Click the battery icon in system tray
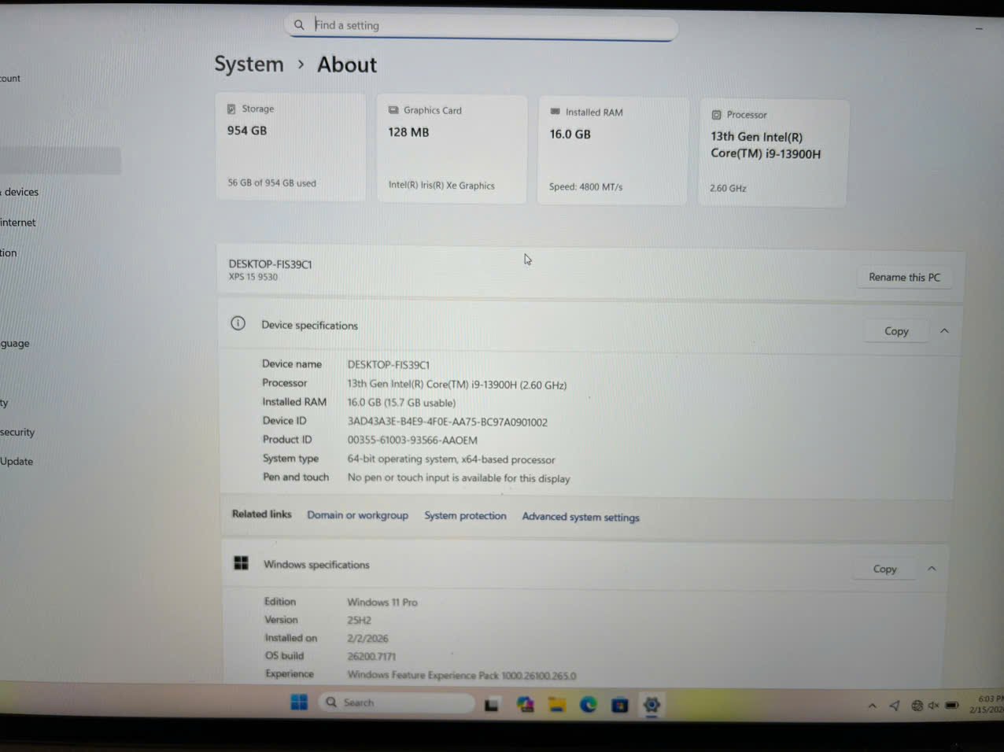This screenshot has width=1004, height=752. click(952, 706)
